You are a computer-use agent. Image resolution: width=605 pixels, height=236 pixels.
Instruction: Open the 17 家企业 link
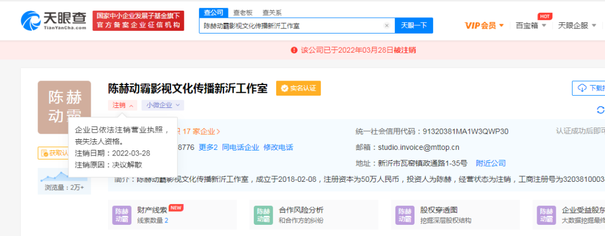pos(201,131)
